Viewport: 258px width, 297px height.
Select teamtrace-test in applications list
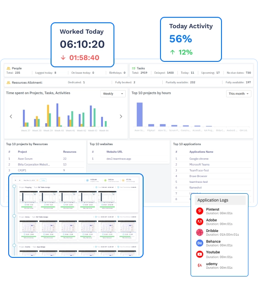point(198,182)
